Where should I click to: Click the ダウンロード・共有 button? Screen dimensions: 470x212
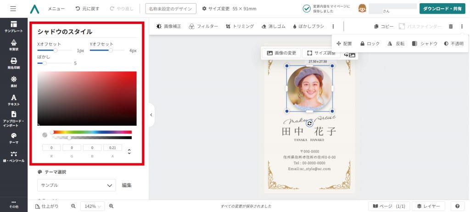click(x=442, y=9)
